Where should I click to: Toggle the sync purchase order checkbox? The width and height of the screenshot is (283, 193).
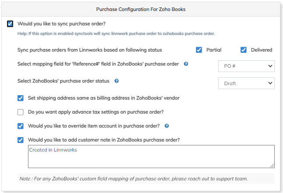click(x=10, y=24)
